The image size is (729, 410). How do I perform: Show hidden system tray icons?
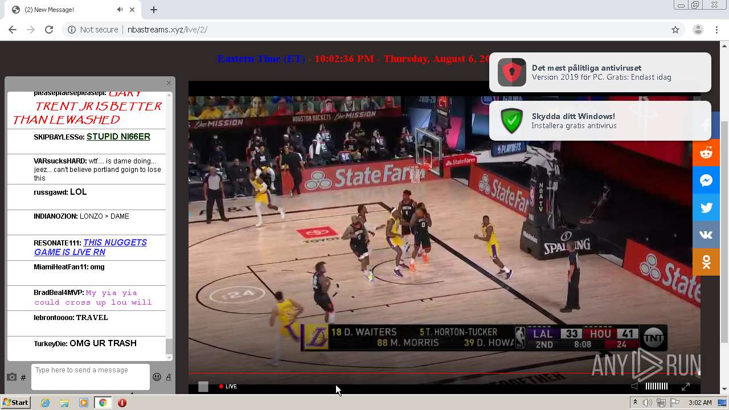(636, 403)
